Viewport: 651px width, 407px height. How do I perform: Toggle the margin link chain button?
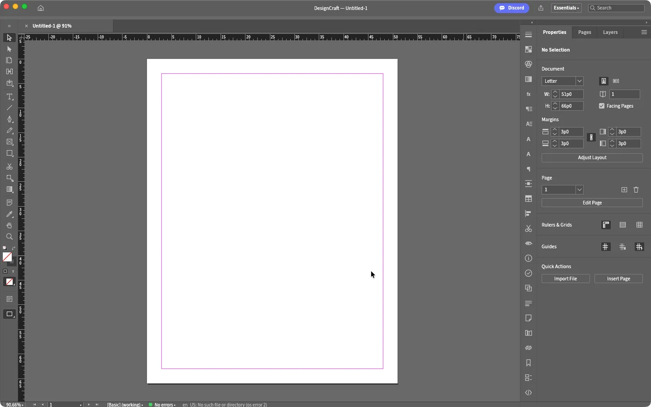[592, 137]
